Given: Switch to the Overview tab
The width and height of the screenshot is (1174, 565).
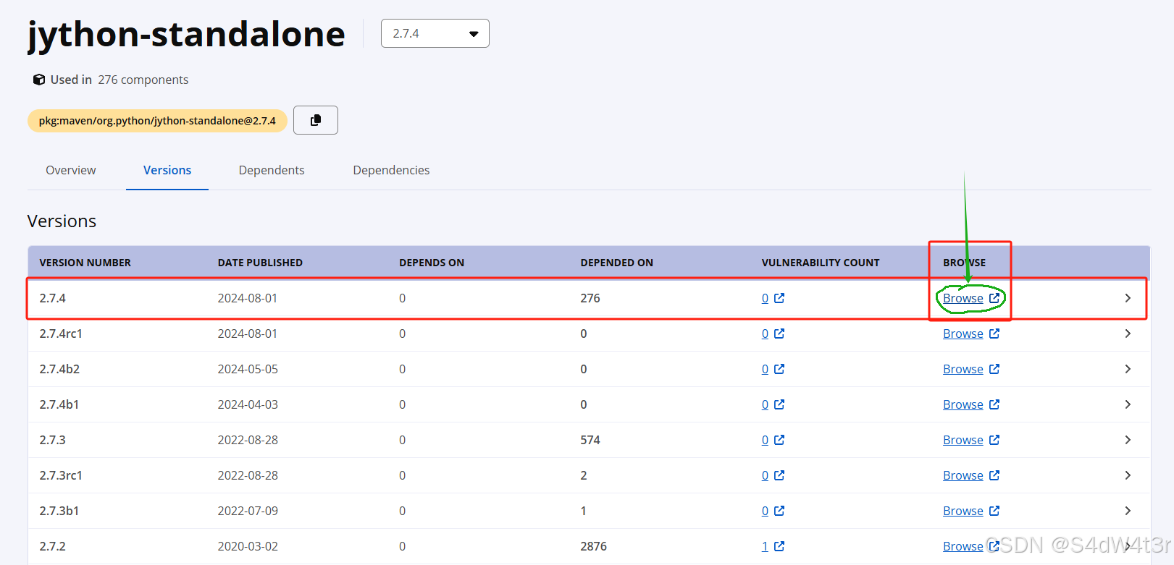Looking at the screenshot, I should point(70,170).
